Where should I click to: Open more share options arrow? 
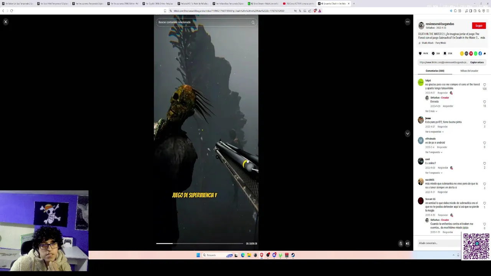(484, 54)
